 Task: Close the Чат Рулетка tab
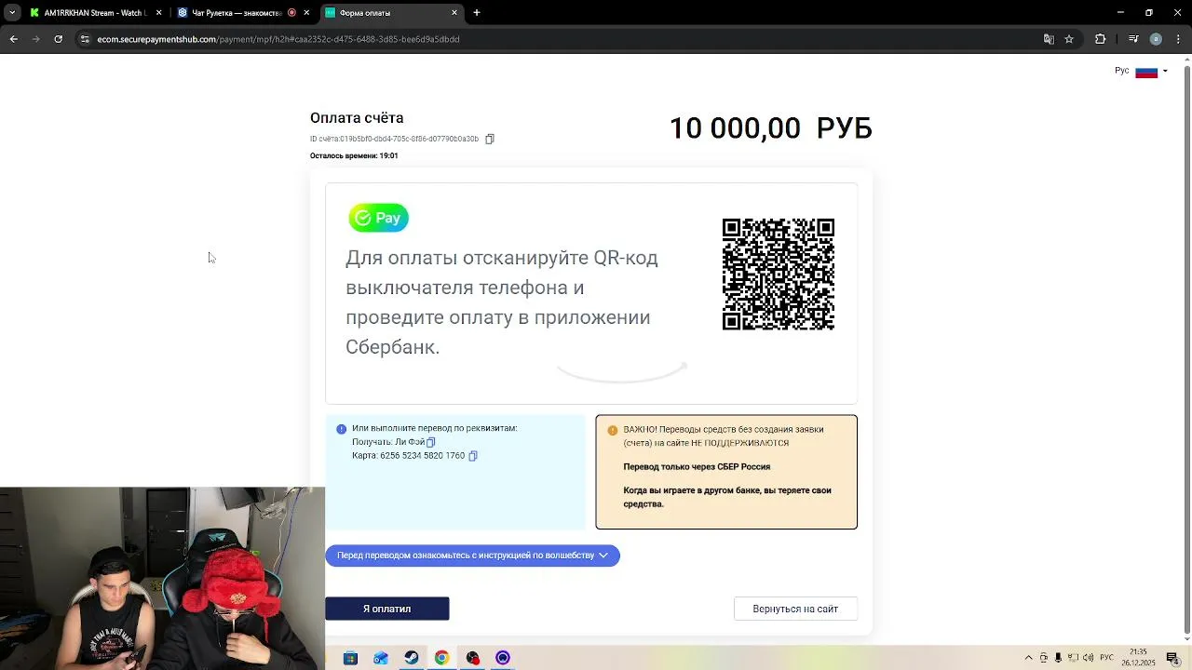tap(306, 13)
